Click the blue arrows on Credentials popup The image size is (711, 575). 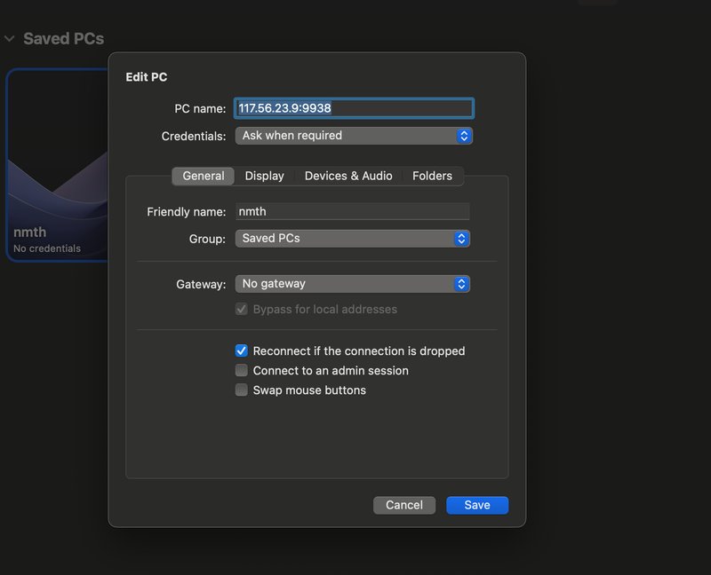(x=463, y=136)
